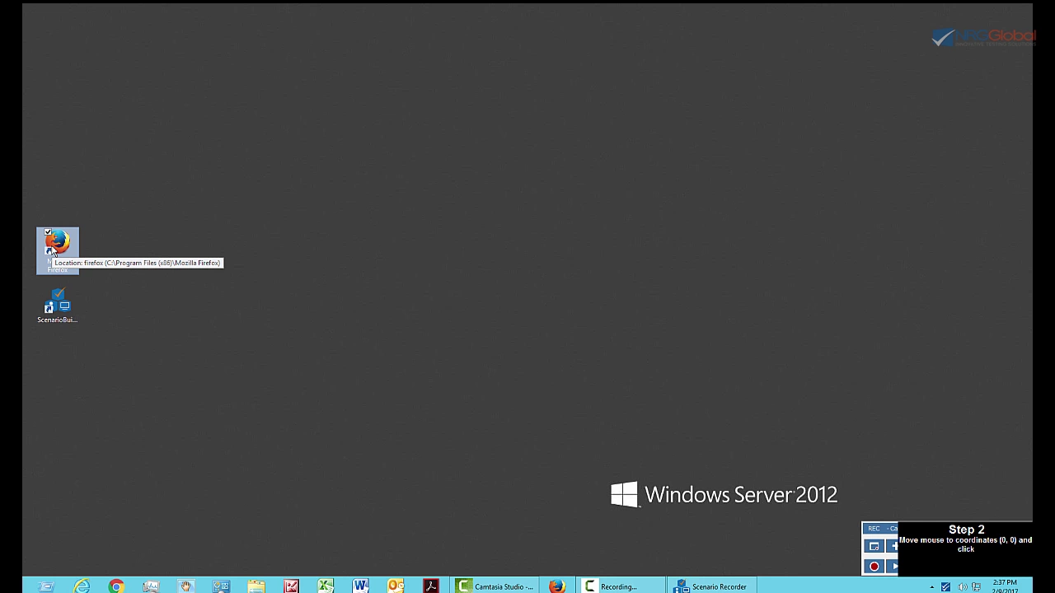Open Server Manager from the taskbar
Image resolution: width=1055 pixels, height=593 pixels.
click(46, 586)
